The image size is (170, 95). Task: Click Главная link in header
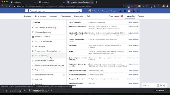pos(105,11)
